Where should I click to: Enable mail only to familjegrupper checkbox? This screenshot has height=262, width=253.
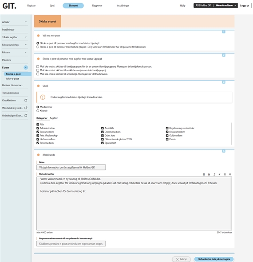38,67
